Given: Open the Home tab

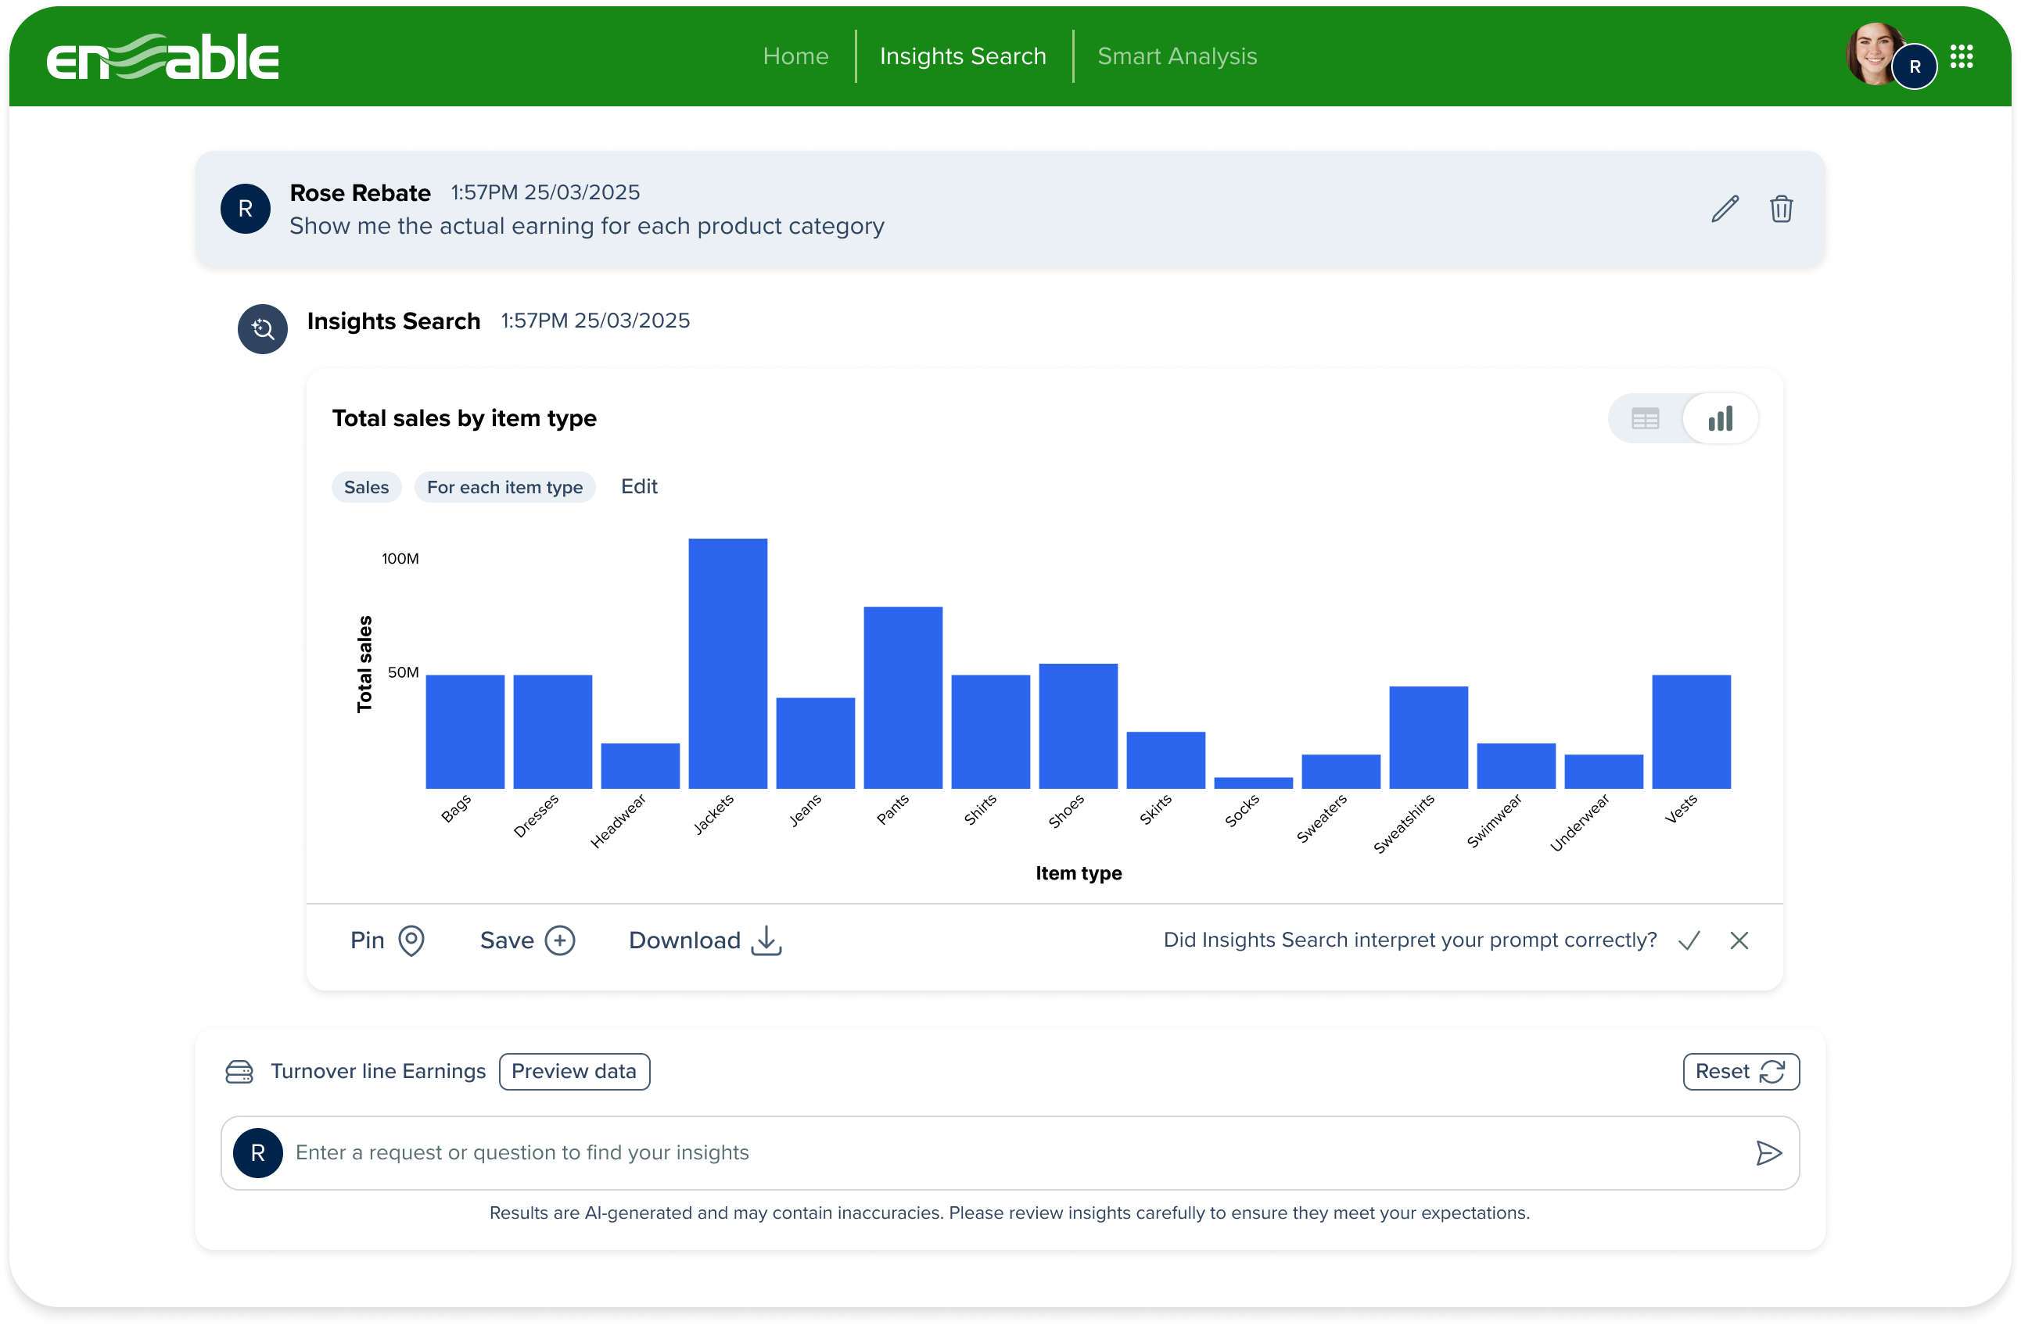Looking at the screenshot, I should pos(795,56).
